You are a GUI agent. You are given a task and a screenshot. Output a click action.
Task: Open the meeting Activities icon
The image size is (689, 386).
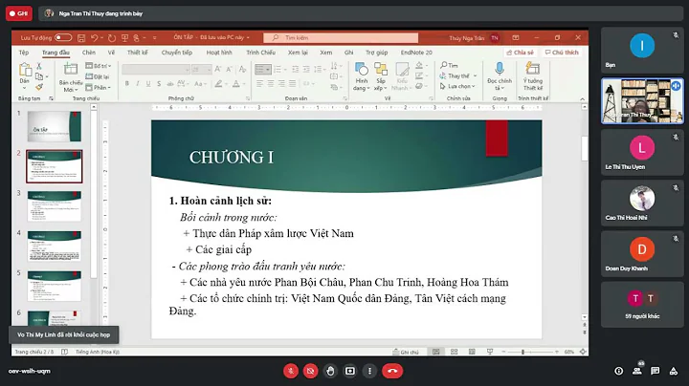[673, 371]
